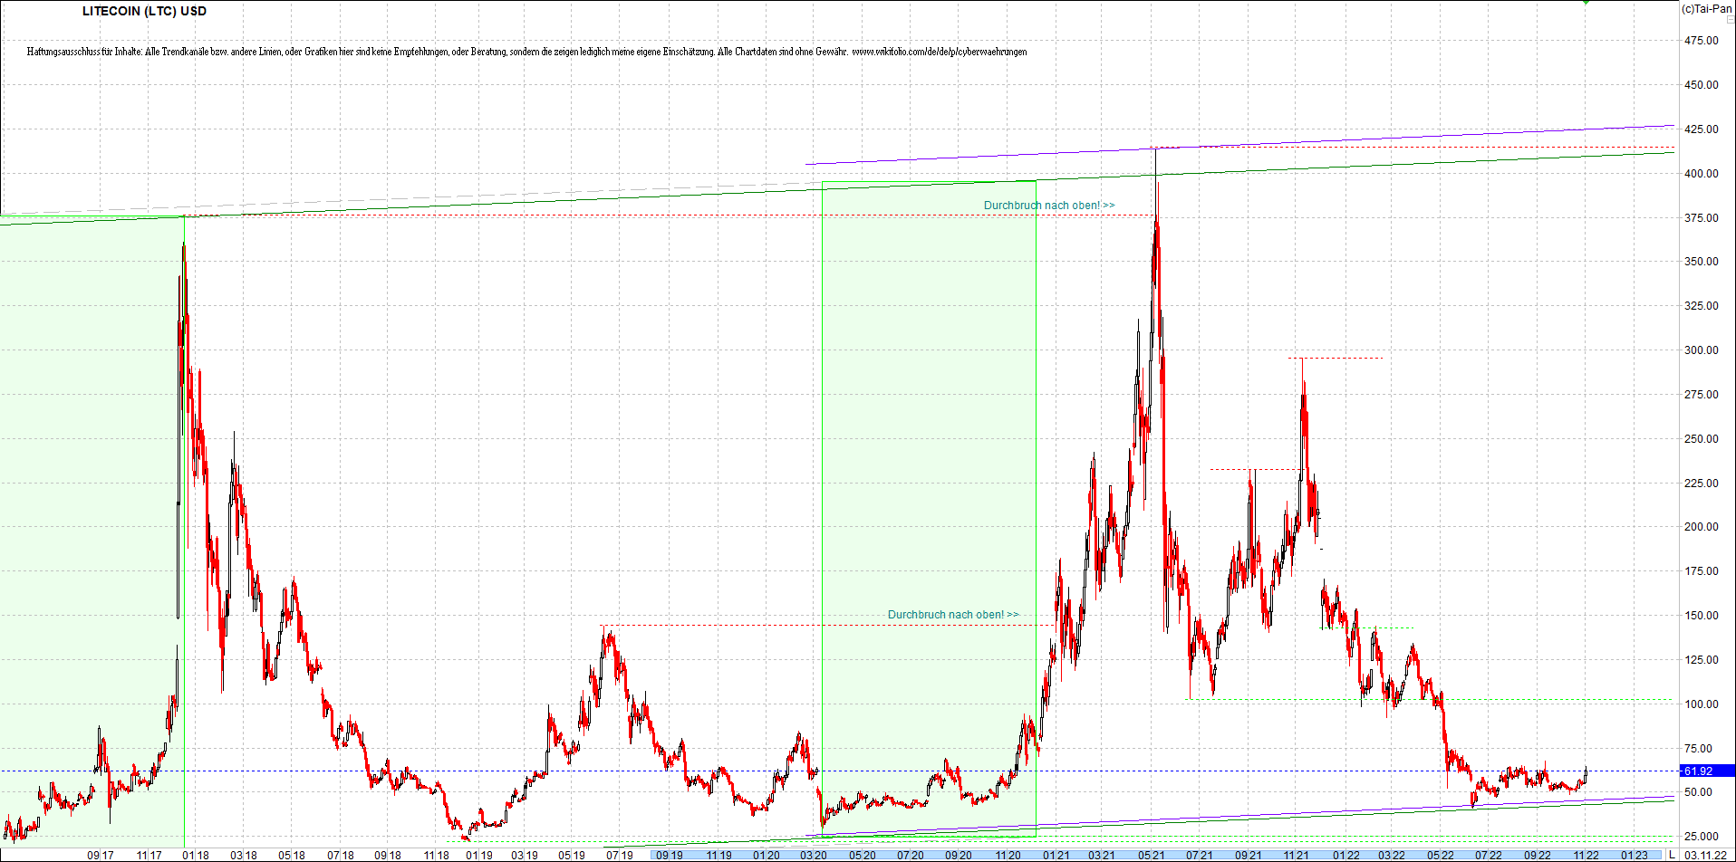Click the (c)Tai-Pan copyright label
1736x862 pixels.
1707,9
